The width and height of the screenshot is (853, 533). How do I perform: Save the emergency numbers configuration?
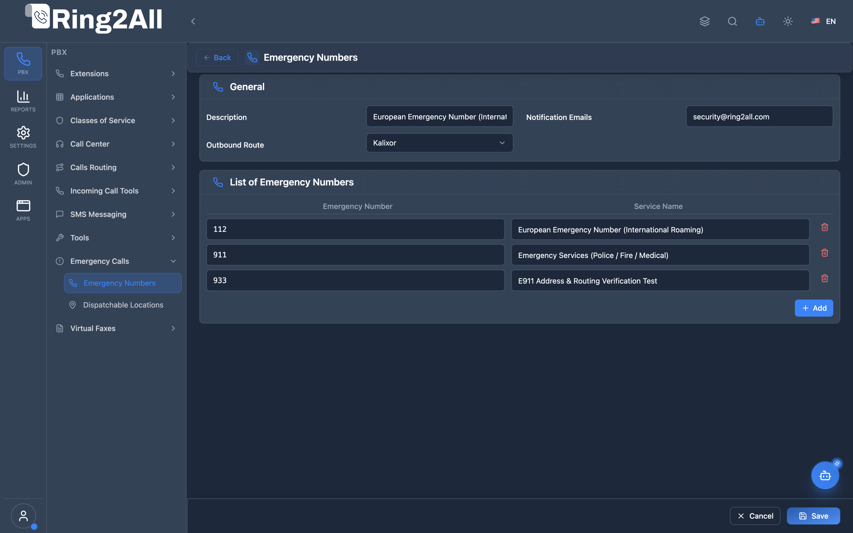(813, 516)
